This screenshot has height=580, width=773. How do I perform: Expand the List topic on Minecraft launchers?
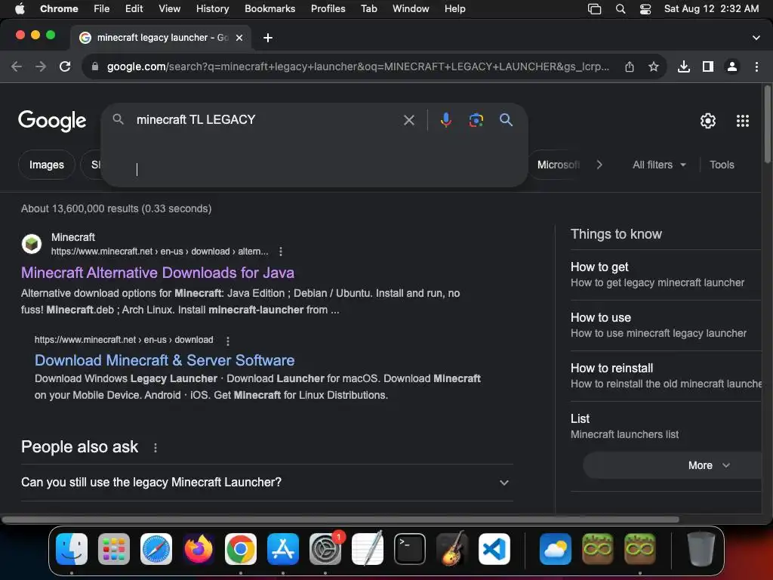[666, 426]
